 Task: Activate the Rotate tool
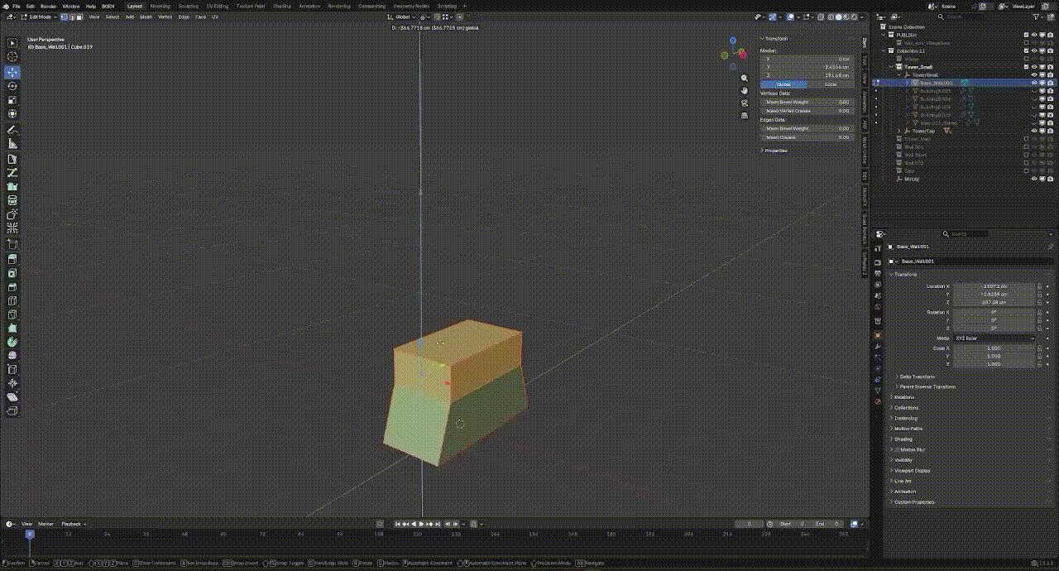[12, 86]
